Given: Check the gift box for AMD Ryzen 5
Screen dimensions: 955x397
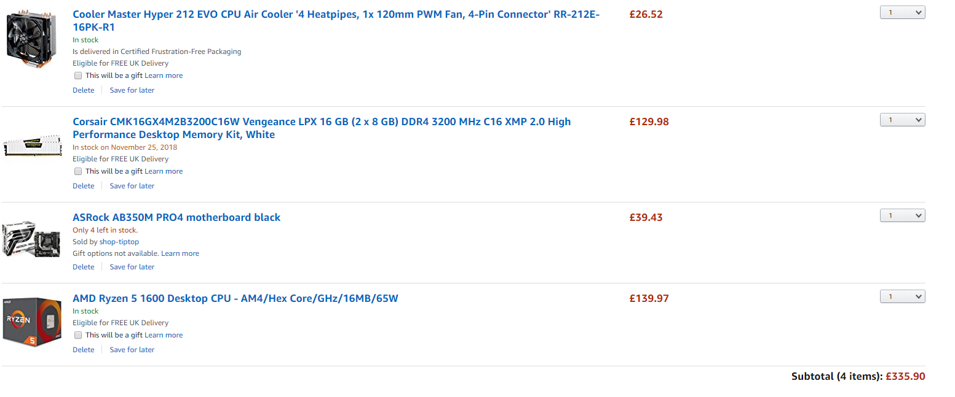Looking at the screenshot, I should click(78, 336).
